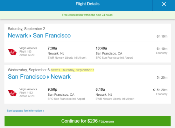
Task: Click the arrow between San Francisco and Newark
Action: click(48, 77)
